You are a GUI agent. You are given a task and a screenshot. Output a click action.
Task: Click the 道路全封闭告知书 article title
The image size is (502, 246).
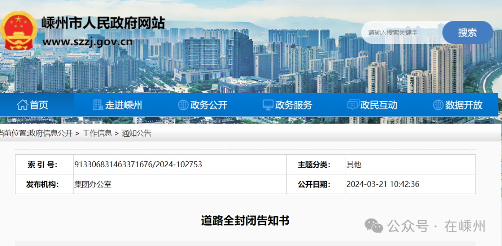(x=245, y=221)
